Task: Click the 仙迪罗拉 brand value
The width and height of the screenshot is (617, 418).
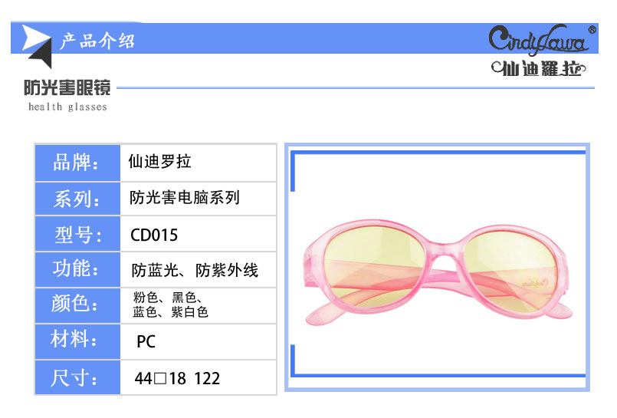Action: coord(159,161)
